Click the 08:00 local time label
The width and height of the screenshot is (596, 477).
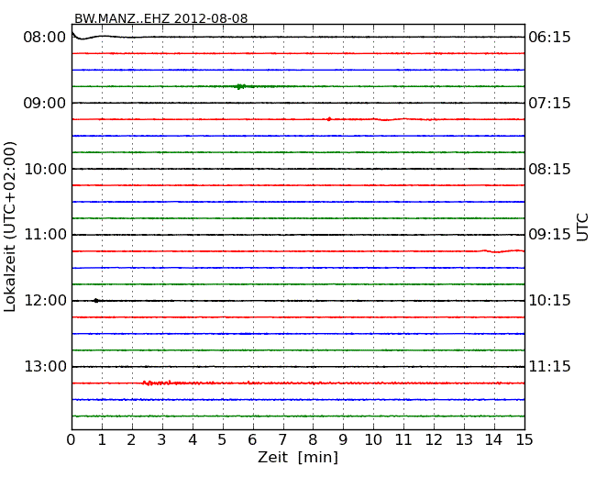click(x=45, y=38)
